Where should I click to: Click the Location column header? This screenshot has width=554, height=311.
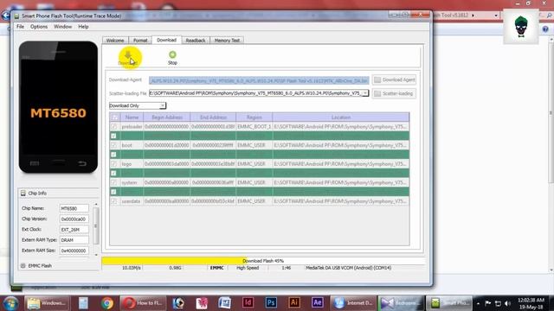pyautogui.click(x=341, y=117)
